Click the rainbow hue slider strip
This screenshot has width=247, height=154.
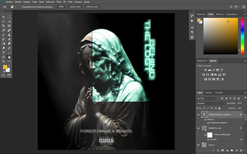[x=242, y=35]
